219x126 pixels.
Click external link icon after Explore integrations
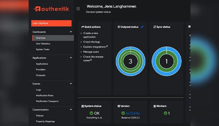tap(107, 46)
